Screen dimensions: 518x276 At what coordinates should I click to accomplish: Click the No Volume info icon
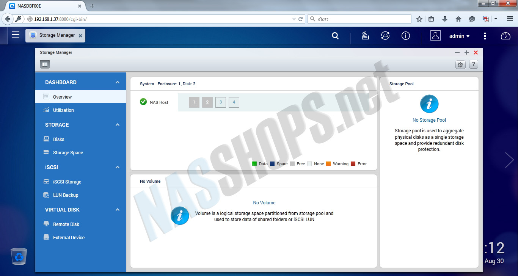(x=180, y=216)
